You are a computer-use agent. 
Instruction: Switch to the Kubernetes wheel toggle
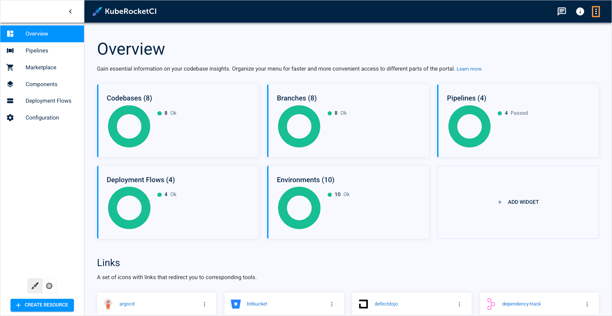[x=49, y=286]
